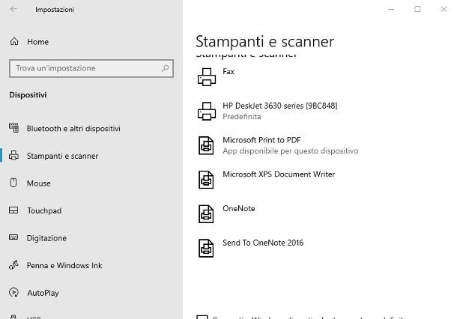The height and width of the screenshot is (319, 457).
Task: Click the HP DeskJet 3630 printer icon
Action: pyautogui.click(x=207, y=112)
